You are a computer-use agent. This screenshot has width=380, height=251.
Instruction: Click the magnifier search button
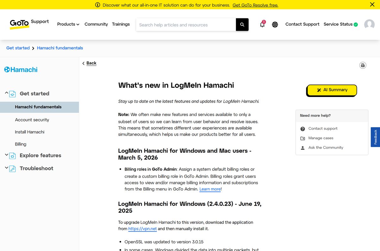pos(242,25)
